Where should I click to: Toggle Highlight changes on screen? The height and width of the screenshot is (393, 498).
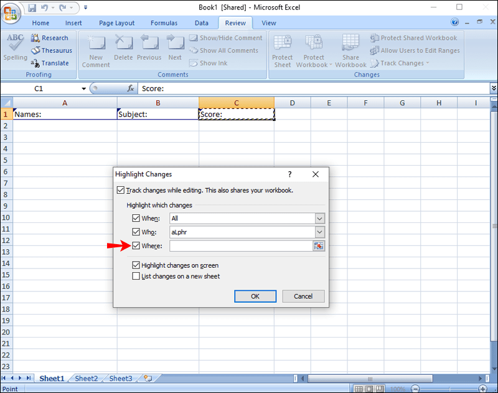pyautogui.click(x=136, y=265)
